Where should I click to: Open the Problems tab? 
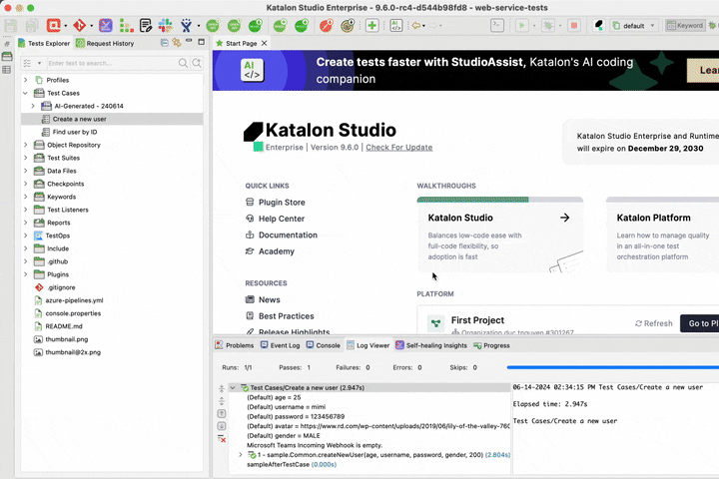click(235, 345)
